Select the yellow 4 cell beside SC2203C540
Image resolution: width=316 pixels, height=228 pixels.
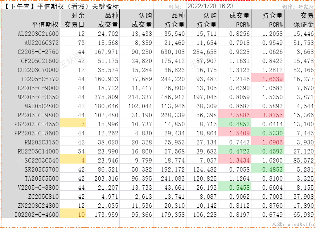click(x=72, y=160)
